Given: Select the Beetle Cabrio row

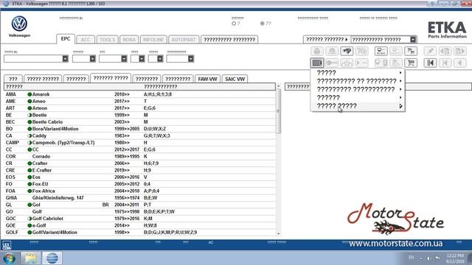Looking at the screenshot, I should (x=139, y=122).
